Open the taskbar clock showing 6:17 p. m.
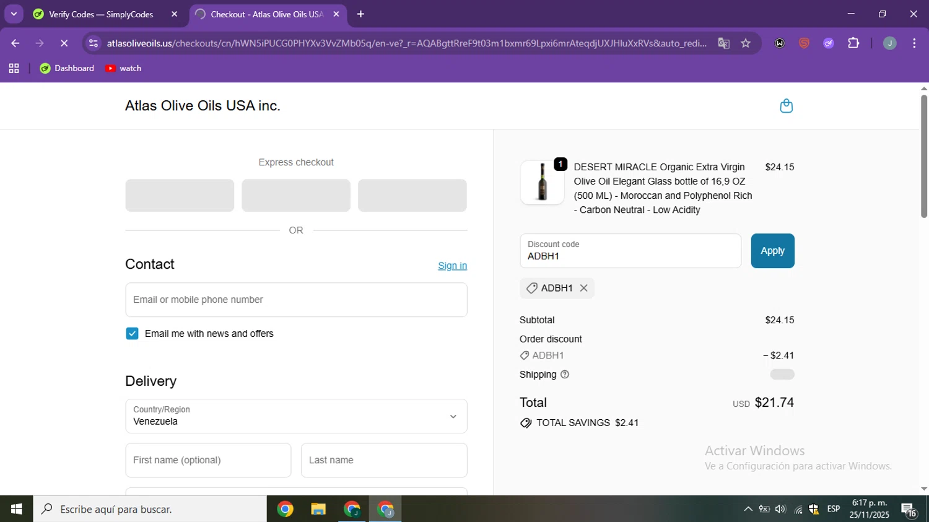Image resolution: width=929 pixels, height=522 pixels. [x=870, y=509]
